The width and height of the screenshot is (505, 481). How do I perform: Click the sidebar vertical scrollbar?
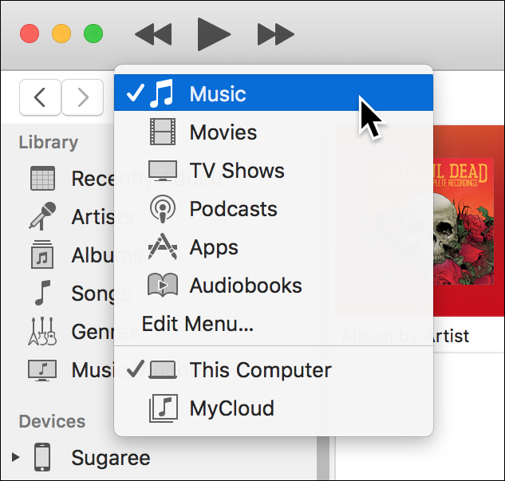coord(323,458)
